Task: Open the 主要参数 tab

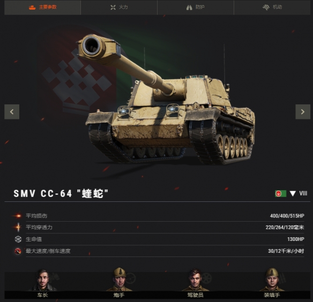Action: tap(42, 7)
